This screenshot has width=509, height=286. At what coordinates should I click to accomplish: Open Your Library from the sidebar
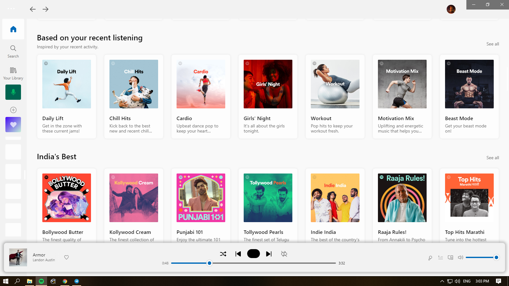[13, 73]
